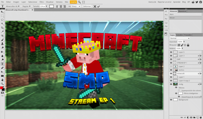Confirm text editing with checkmark icon
203x119 pixels.
(98, 6)
